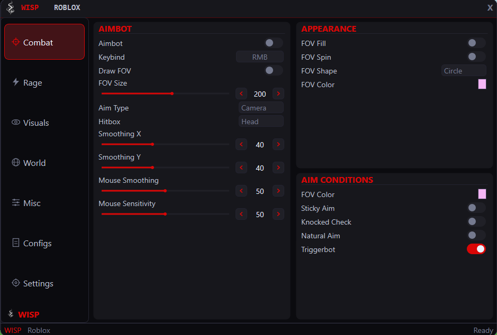Image resolution: width=497 pixels, height=335 pixels.
Task: Click the Combat crosshair icon
Action: [x=15, y=42]
